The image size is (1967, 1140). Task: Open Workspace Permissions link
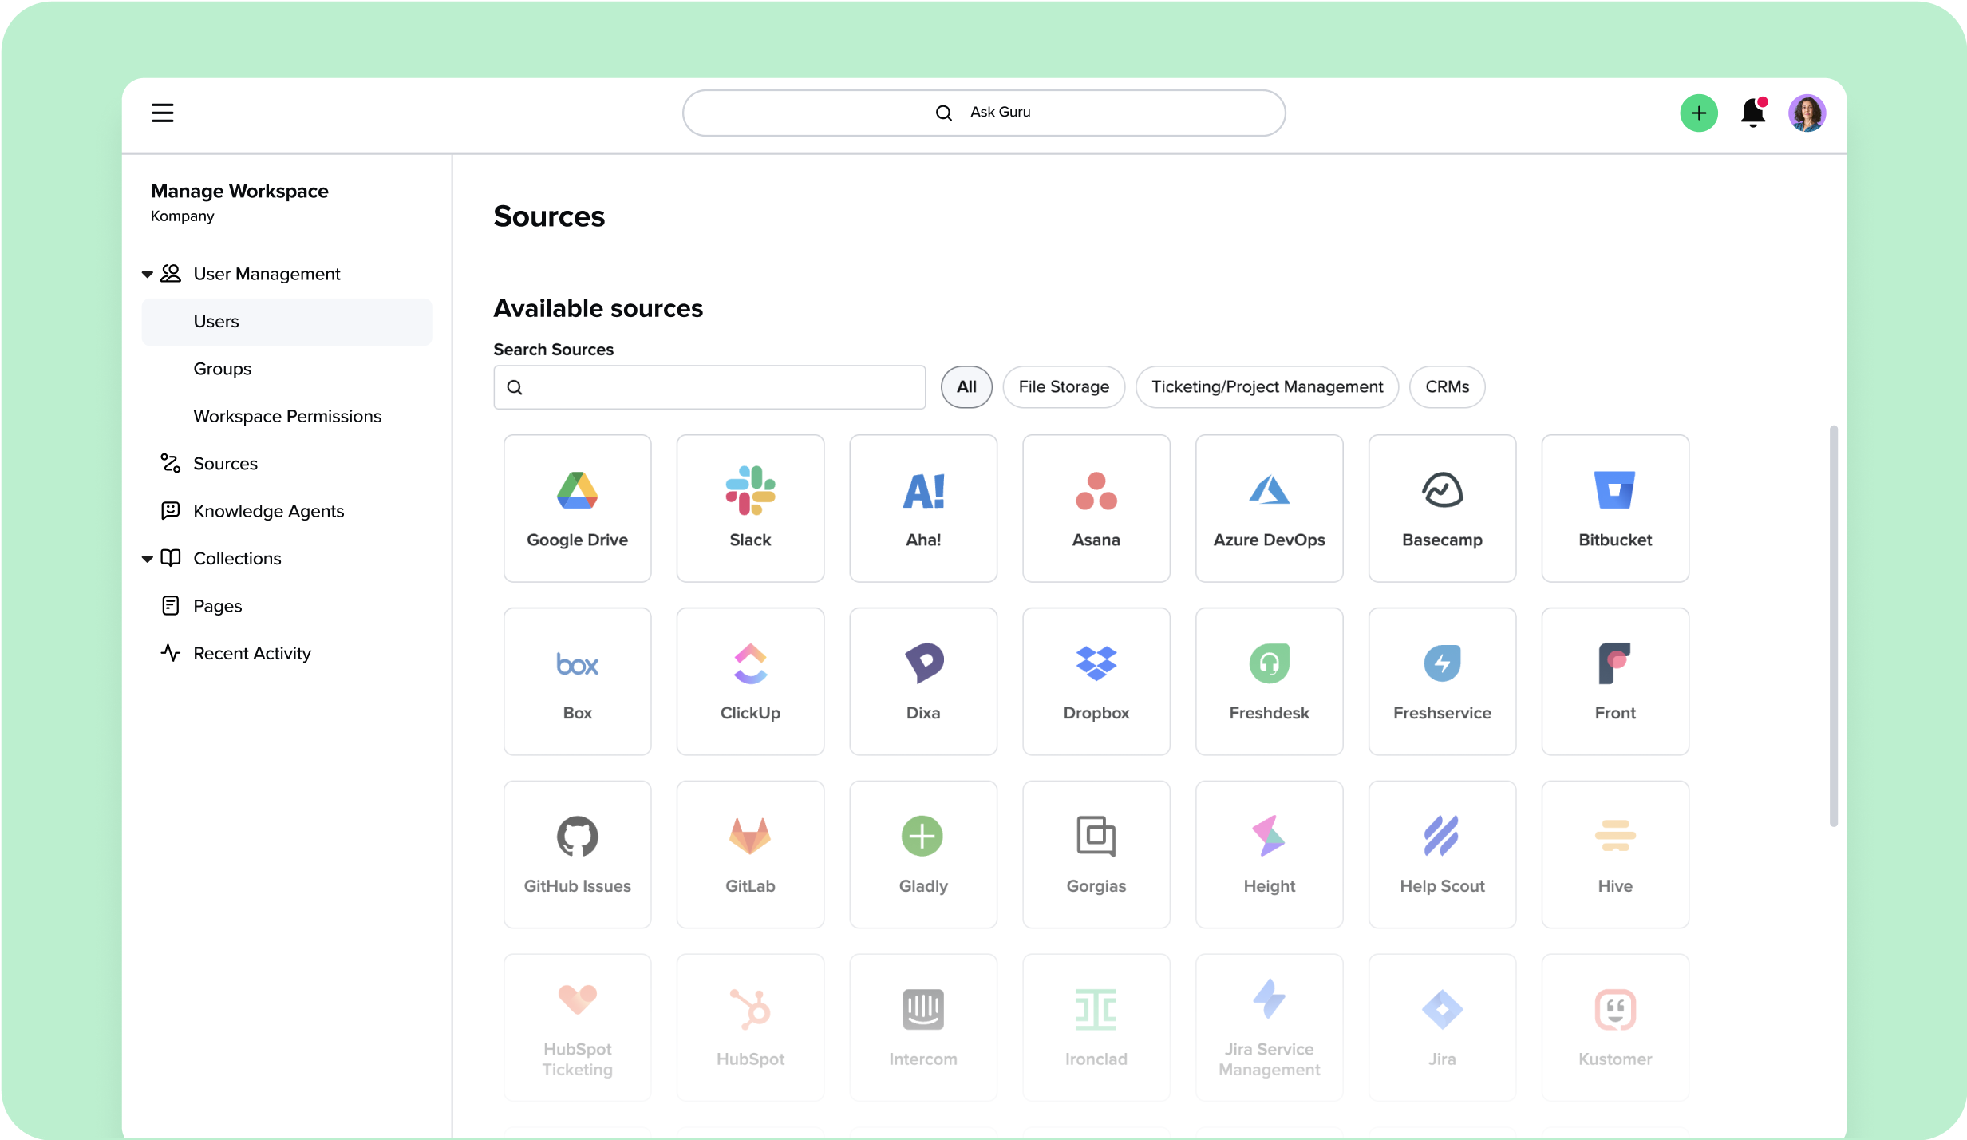pyautogui.click(x=286, y=416)
